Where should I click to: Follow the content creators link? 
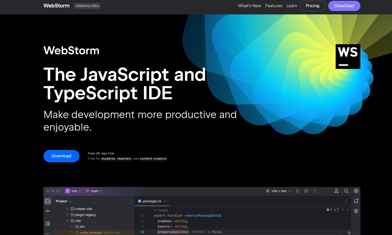[x=153, y=159]
